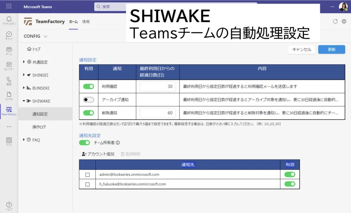Check the h_fukuoka@lookseries row checkbox

point(87,184)
